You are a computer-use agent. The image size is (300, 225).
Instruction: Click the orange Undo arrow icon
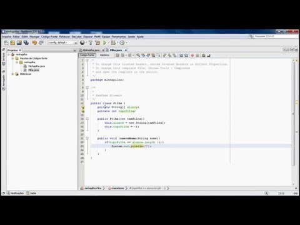(34, 42)
